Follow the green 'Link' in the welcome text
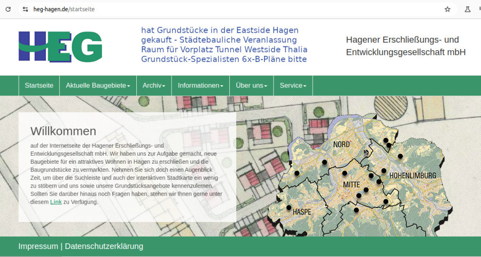The image size is (481, 257). (56, 202)
